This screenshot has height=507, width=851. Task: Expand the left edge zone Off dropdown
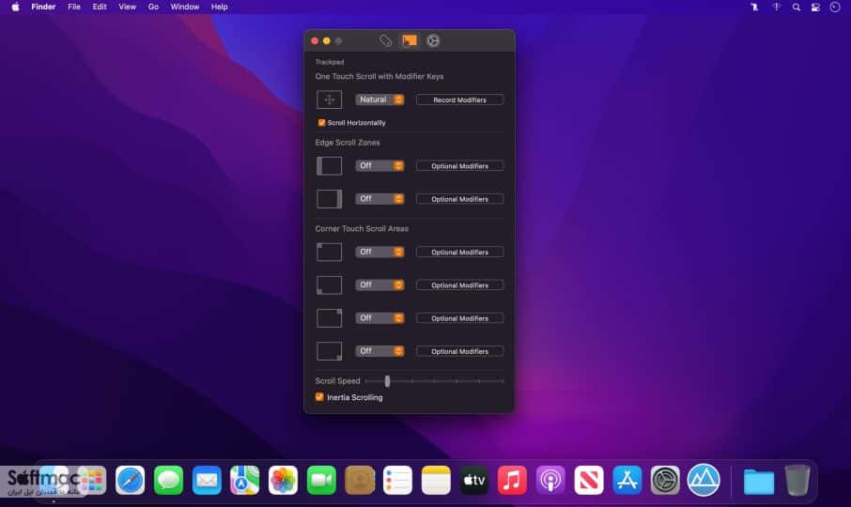point(379,166)
